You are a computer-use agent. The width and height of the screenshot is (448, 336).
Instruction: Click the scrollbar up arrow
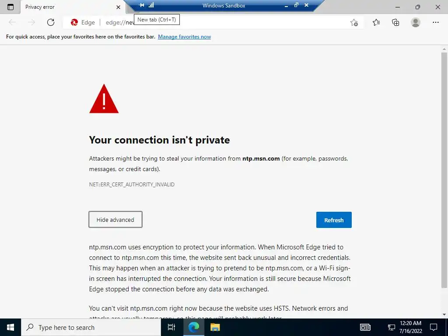(444, 49)
